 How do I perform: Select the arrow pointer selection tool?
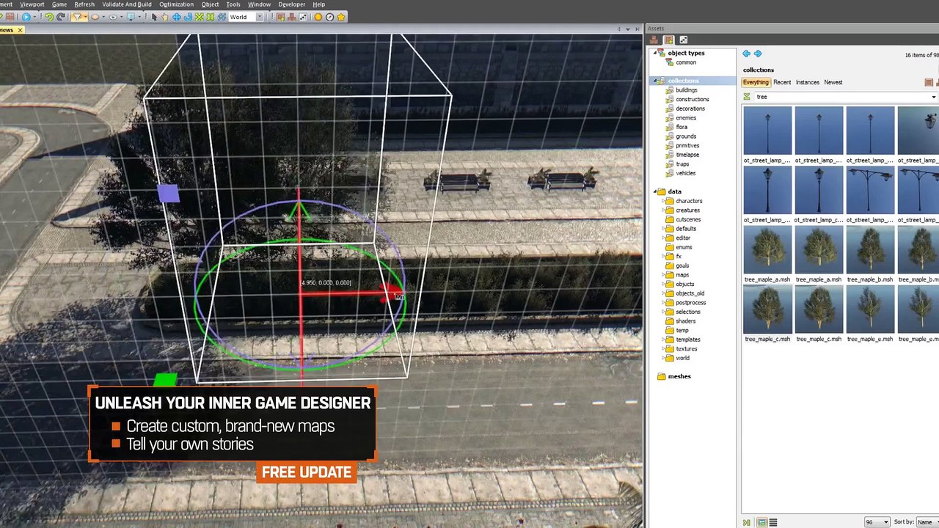pos(154,17)
